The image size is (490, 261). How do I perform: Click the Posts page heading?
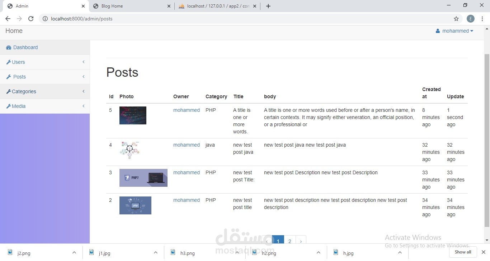[122, 72]
